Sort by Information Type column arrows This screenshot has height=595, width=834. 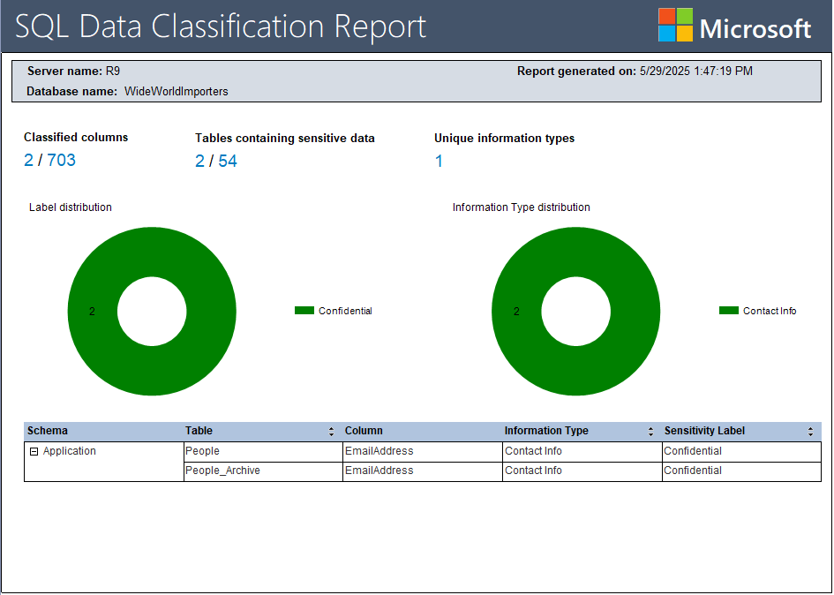click(x=650, y=432)
